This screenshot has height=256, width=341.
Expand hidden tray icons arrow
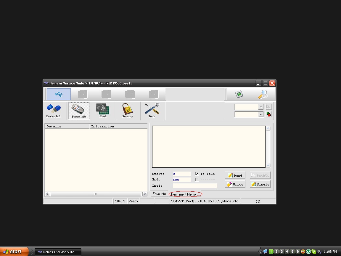(x=260, y=252)
